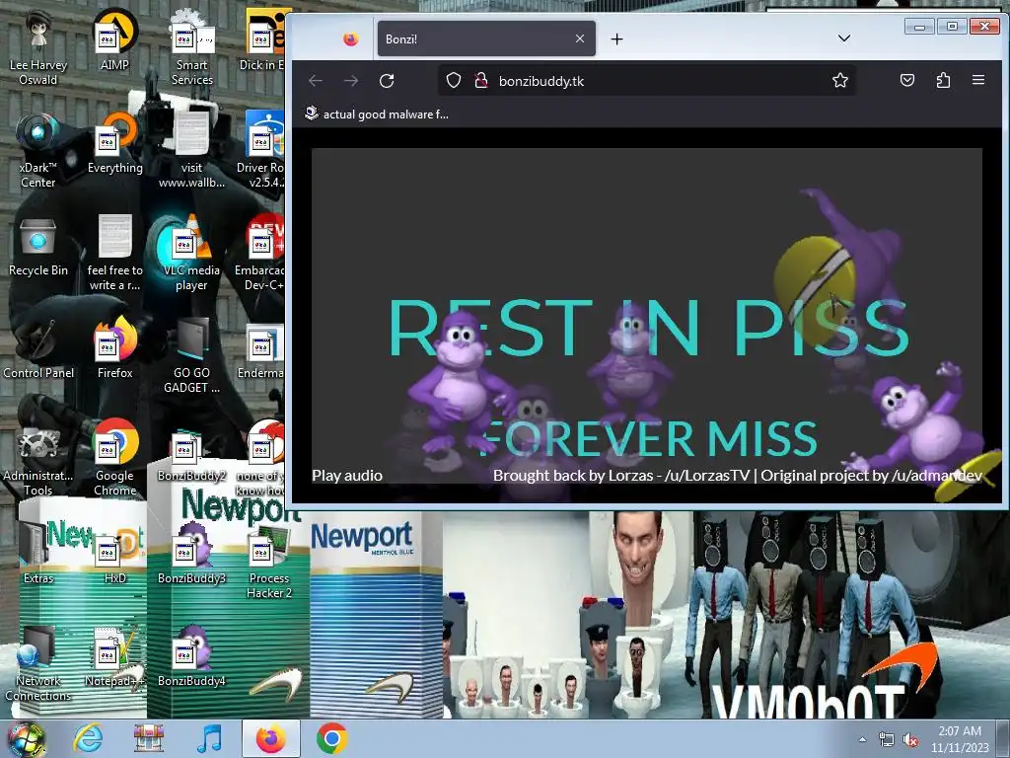1010x758 pixels.
Task: Open Smart Services desktop shortcut
Action: 192,48
